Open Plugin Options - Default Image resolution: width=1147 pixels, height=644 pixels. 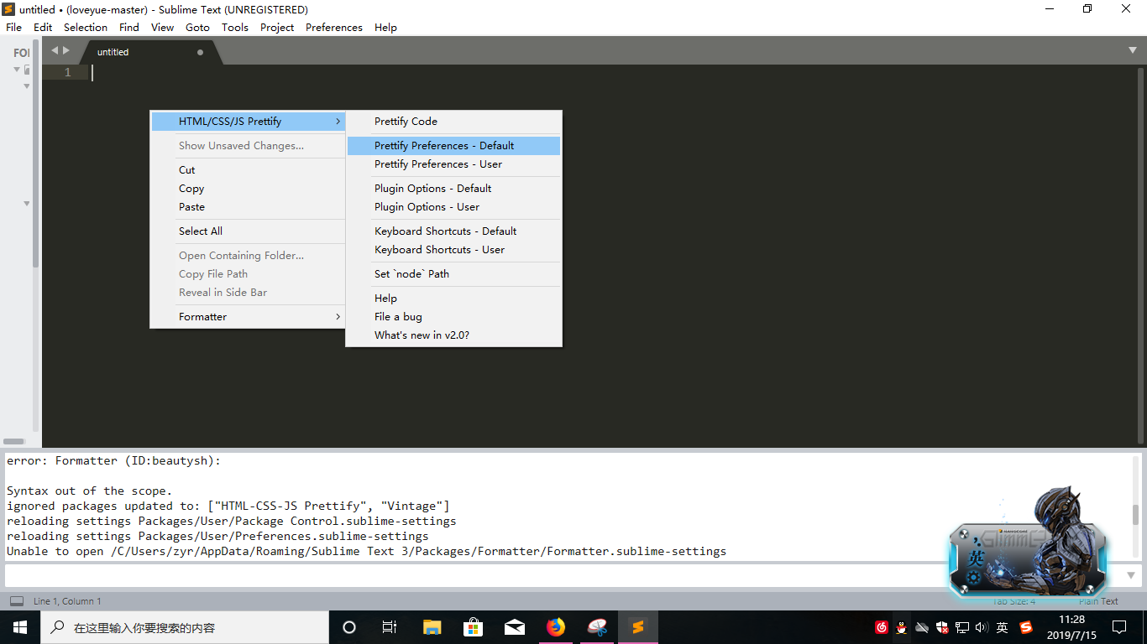(x=453, y=189)
